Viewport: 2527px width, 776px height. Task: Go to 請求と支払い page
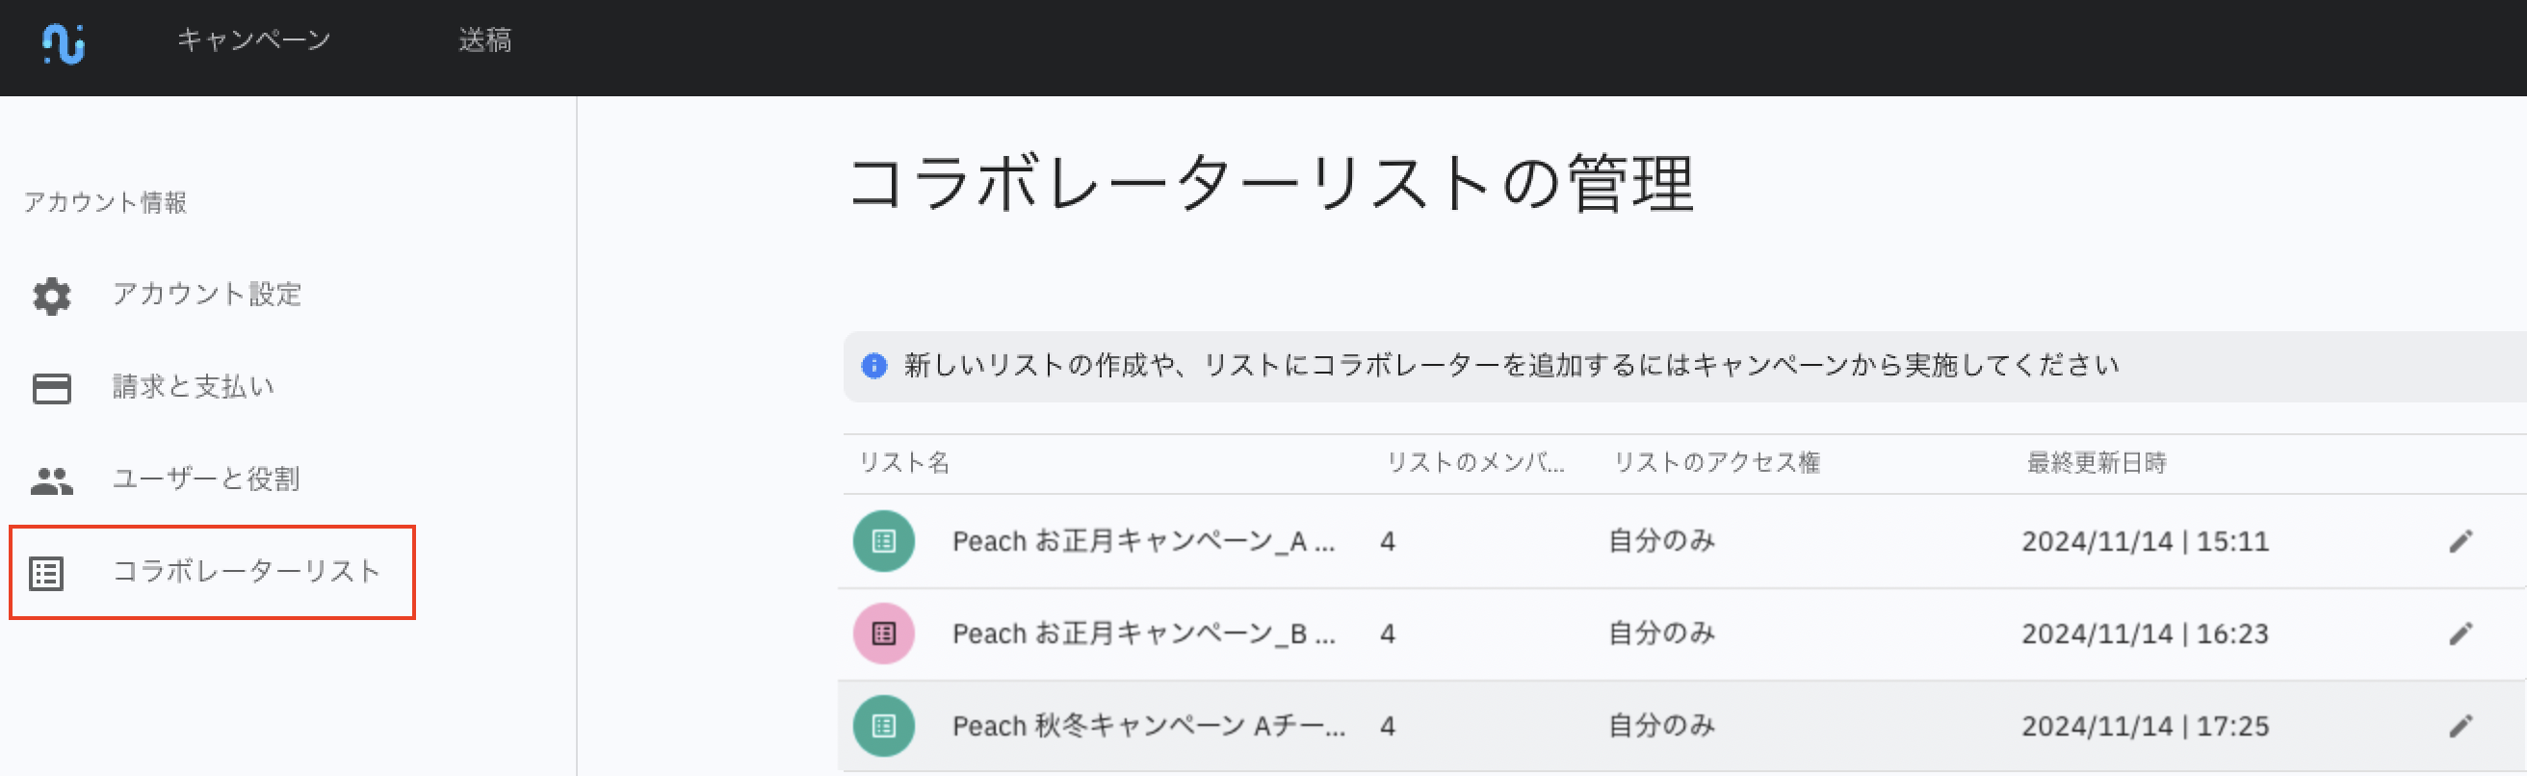(x=194, y=387)
